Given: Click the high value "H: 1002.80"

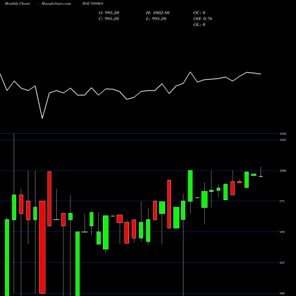Looking at the screenshot, I should click(x=157, y=13).
